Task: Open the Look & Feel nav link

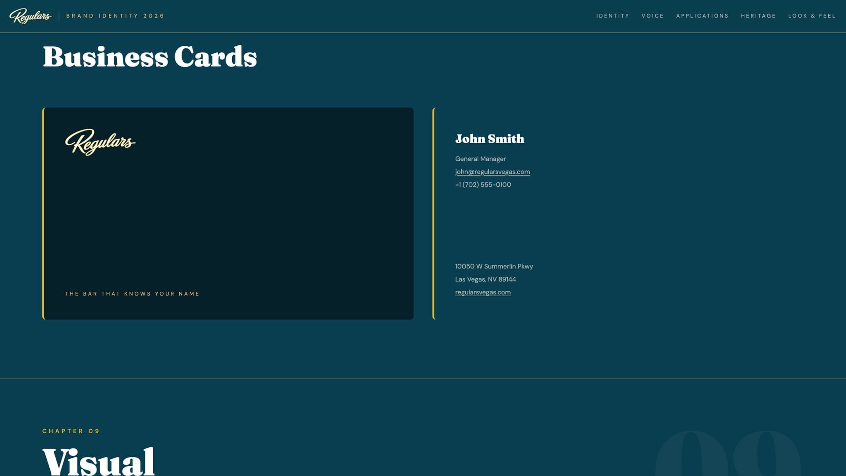Action: coord(812,16)
